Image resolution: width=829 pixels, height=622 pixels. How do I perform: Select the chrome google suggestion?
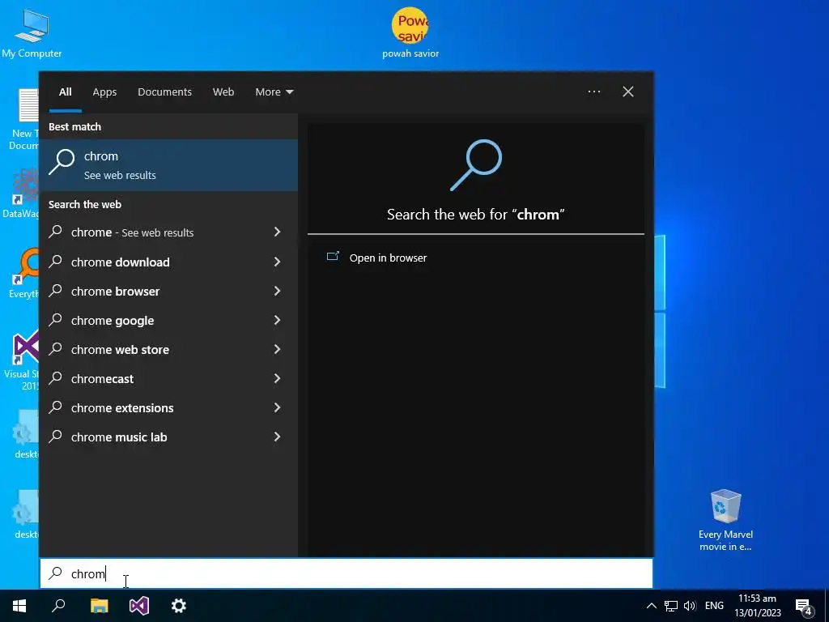[x=168, y=320]
